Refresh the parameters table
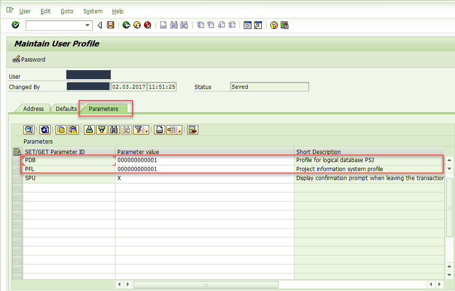 coord(45,129)
